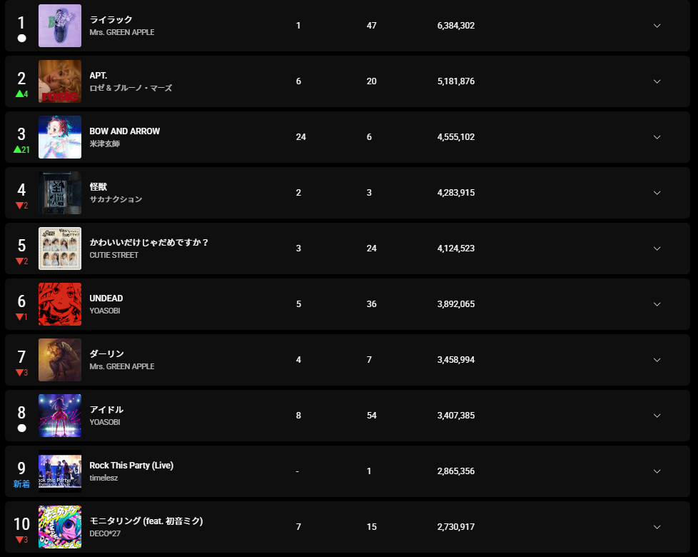Viewport: 698px width, 557px height.
Task: Expand BOW AND ARROW row details
Action: coord(657,137)
